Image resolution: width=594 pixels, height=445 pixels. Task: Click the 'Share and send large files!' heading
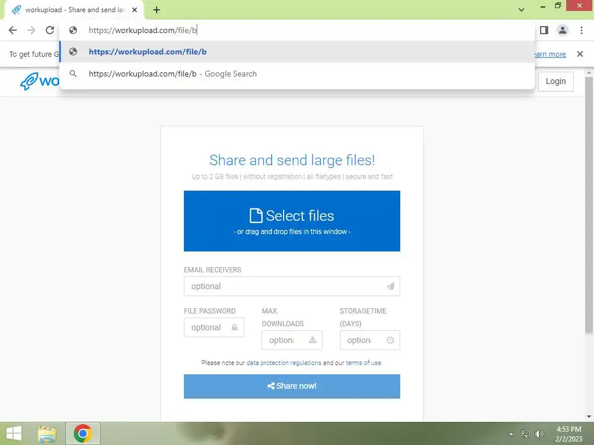[292, 160]
